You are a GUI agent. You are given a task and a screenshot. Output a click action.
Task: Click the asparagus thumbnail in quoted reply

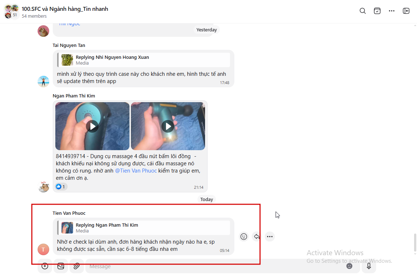point(67,60)
